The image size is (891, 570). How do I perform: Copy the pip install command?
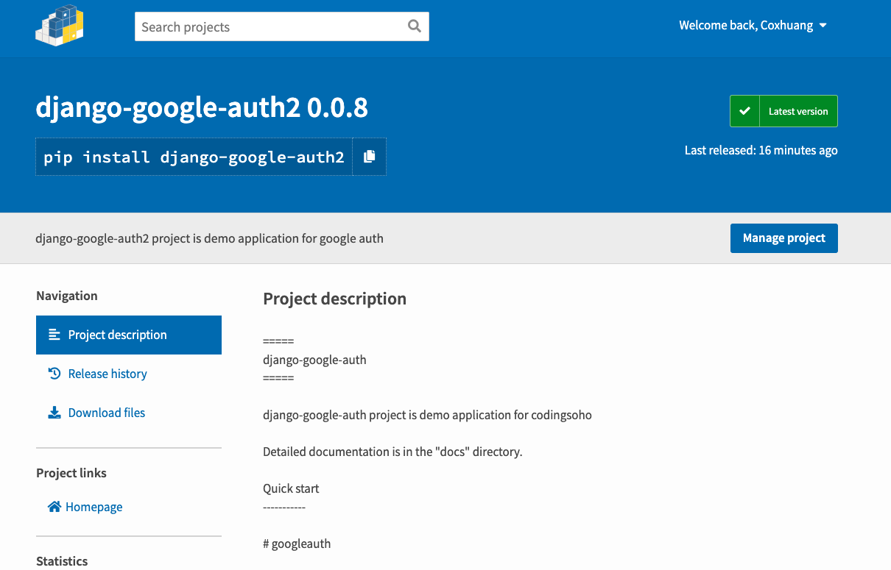(370, 157)
